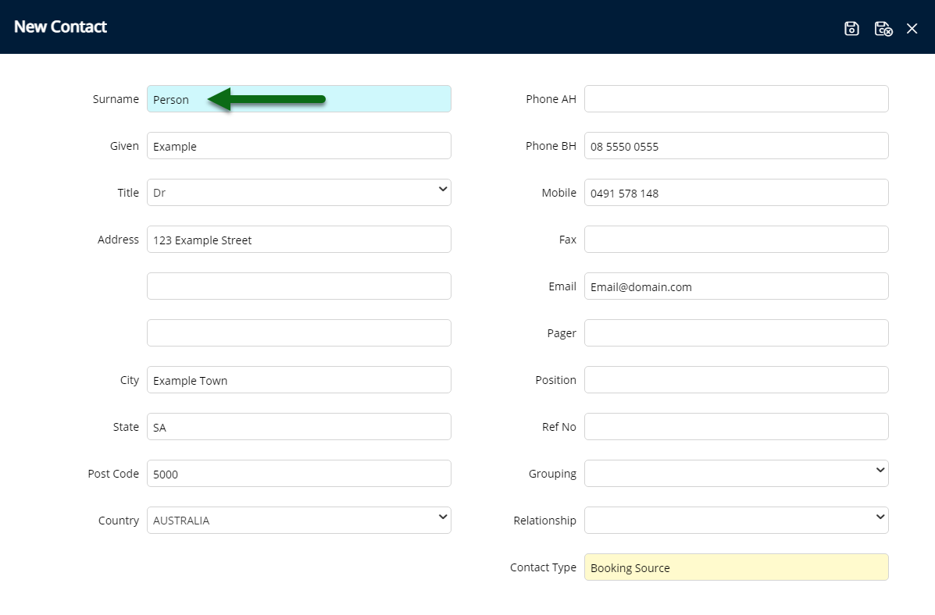Click the Email field with Email@domain.com
Screen dimensions: 935x615
737,286
